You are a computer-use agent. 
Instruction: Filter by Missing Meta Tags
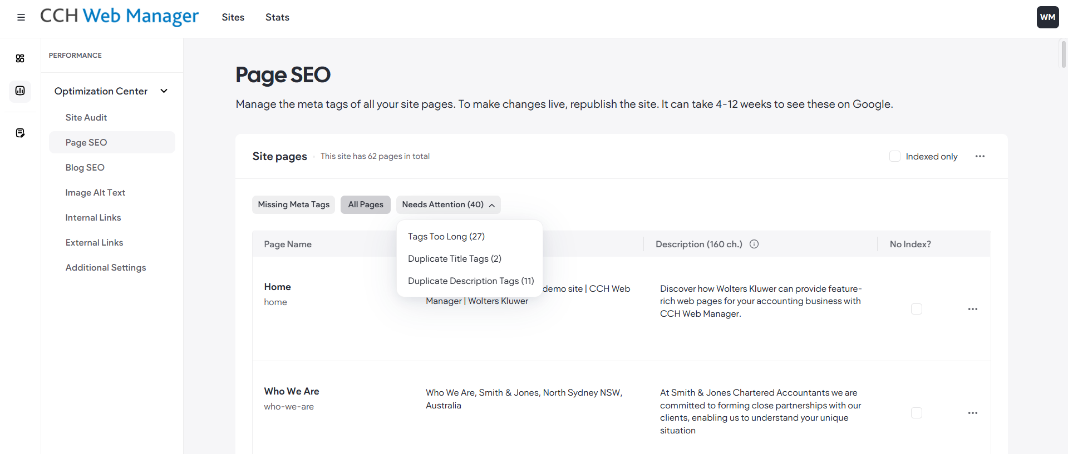point(294,204)
